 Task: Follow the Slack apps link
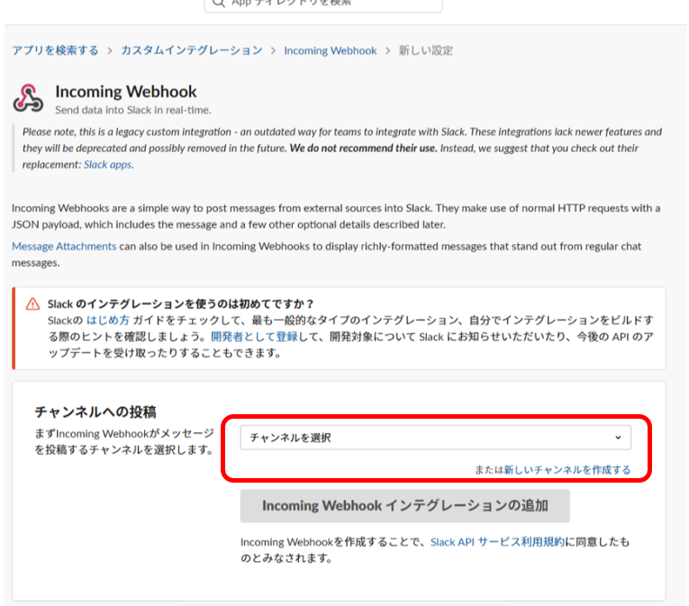[x=108, y=165]
